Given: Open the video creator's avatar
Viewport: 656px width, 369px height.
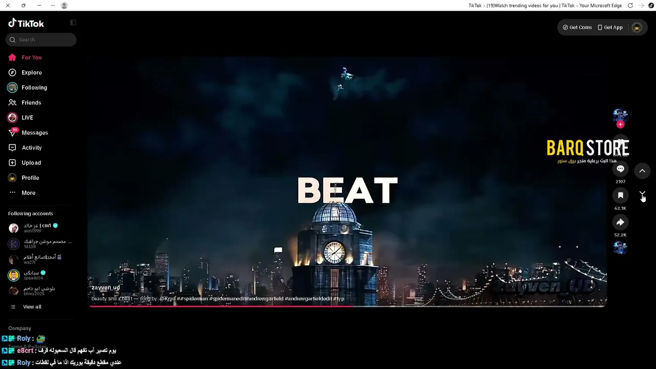Looking at the screenshot, I should pyautogui.click(x=620, y=115).
